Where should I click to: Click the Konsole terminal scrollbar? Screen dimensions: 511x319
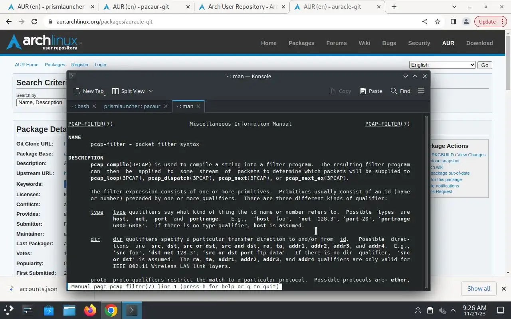(426, 201)
